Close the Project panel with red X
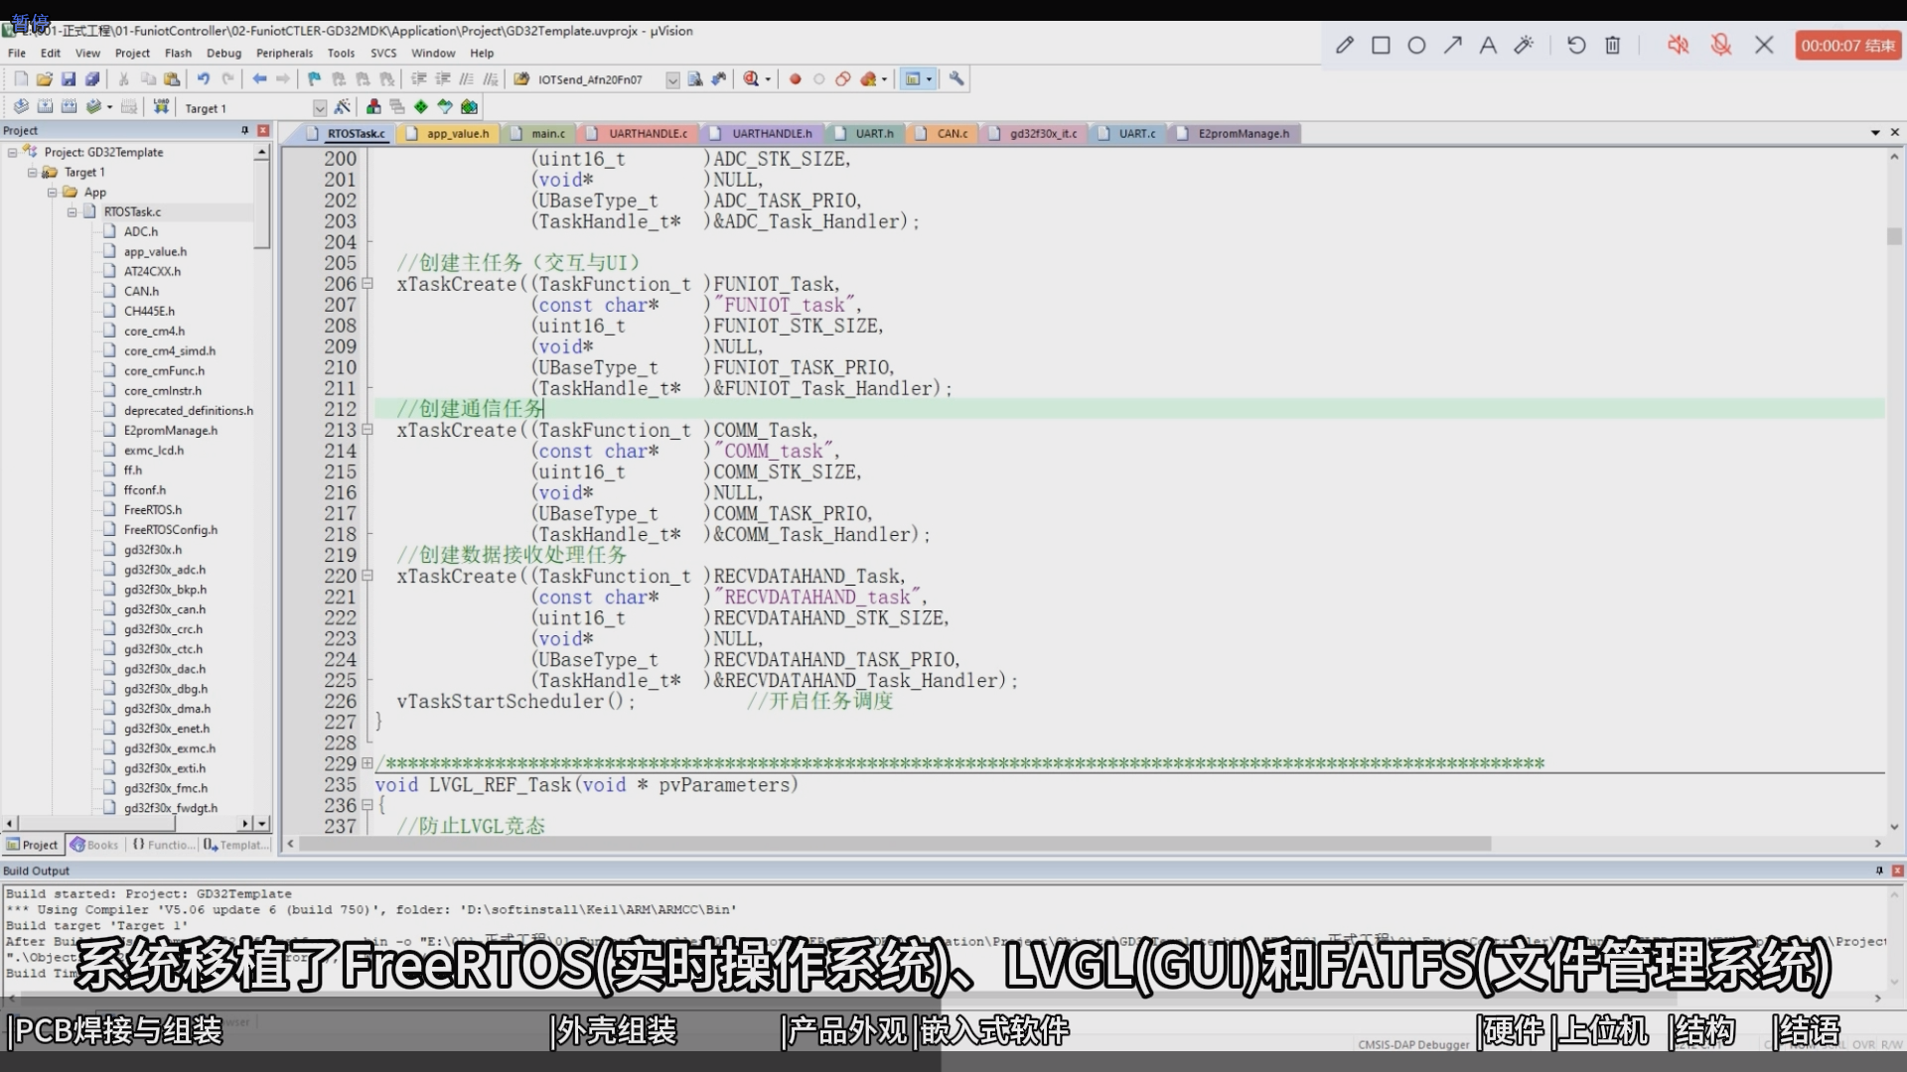This screenshot has height=1072, width=1907. [x=263, y=131]
